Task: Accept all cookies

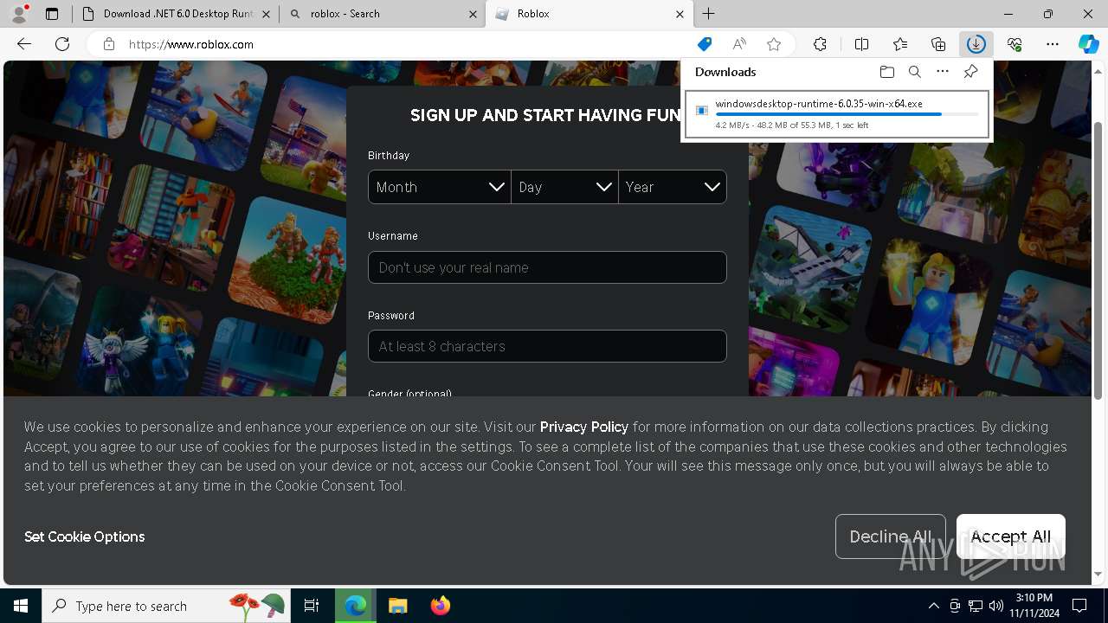Action: (1011, 536)
